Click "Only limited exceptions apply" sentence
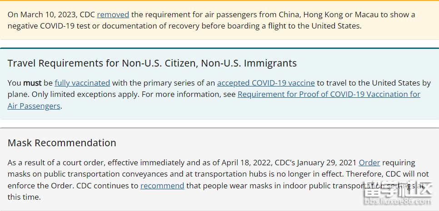Image resolution: width=439 pixels, height=211 pixels. pyautogui.click(x=85, y=94)
